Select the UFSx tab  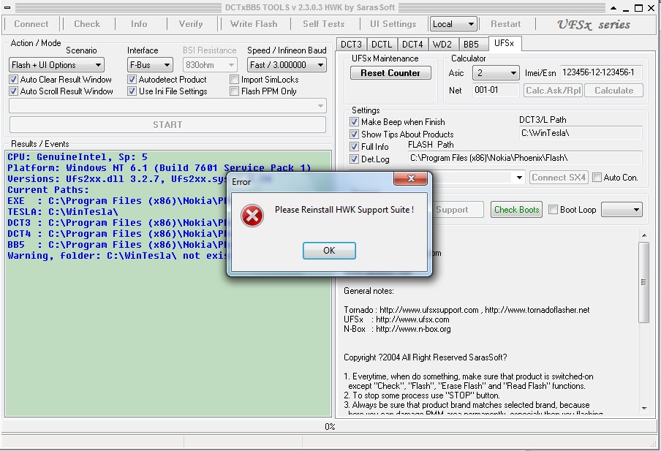point(505,43)
